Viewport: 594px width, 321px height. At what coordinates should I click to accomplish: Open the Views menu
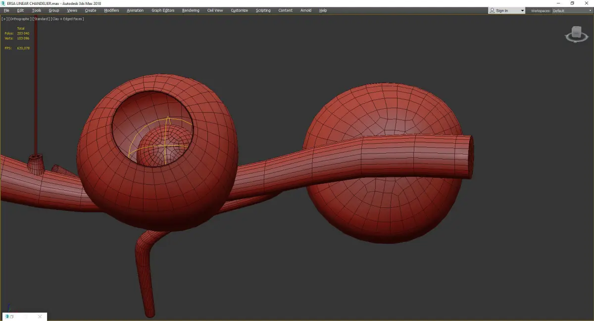(72, 10)
